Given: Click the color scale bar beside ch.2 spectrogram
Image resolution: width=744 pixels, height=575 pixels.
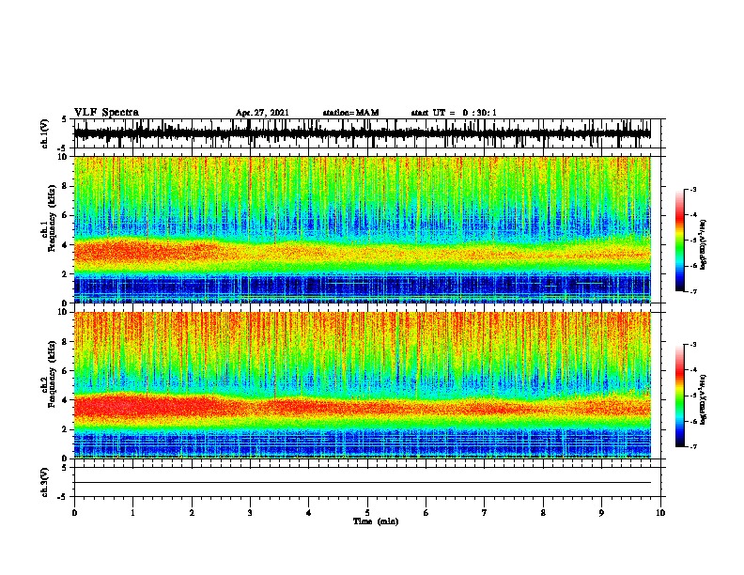Looking at the screenshot, I should pyautogui.click(x=680, y=396).
